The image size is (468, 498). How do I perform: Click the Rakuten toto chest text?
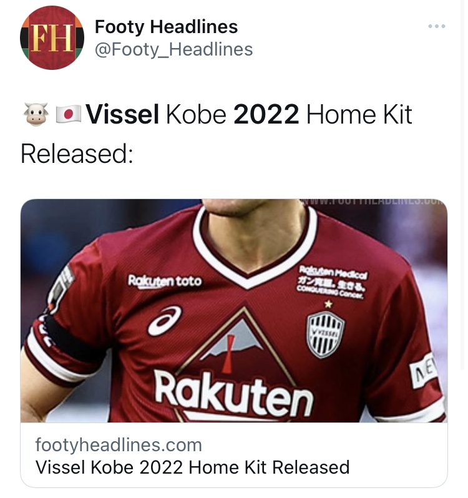[165, 281]
